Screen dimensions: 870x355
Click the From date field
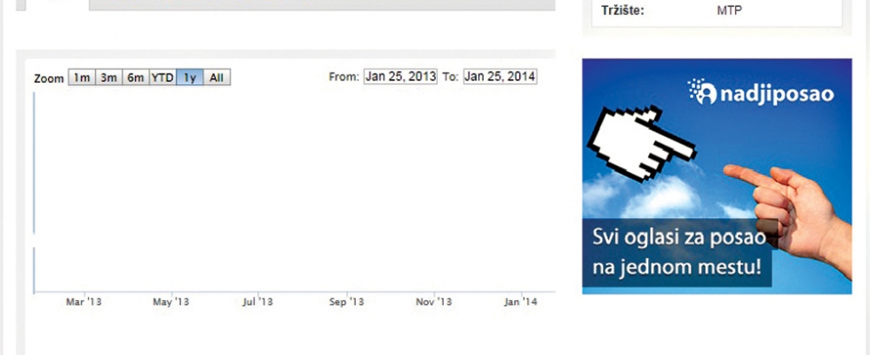pyautogui.click(x=400, y=77)
